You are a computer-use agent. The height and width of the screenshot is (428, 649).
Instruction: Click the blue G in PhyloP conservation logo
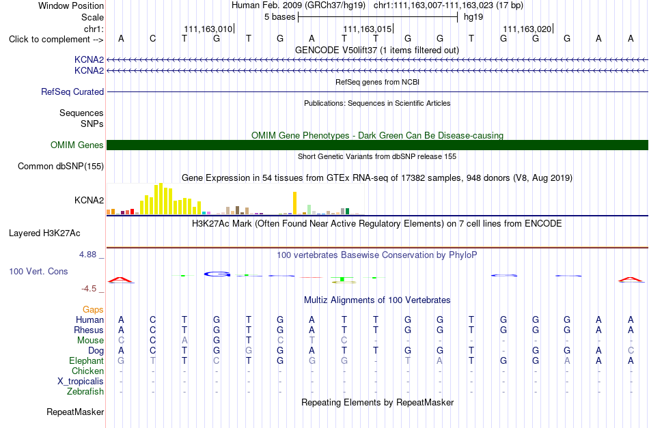coord(217,274)
